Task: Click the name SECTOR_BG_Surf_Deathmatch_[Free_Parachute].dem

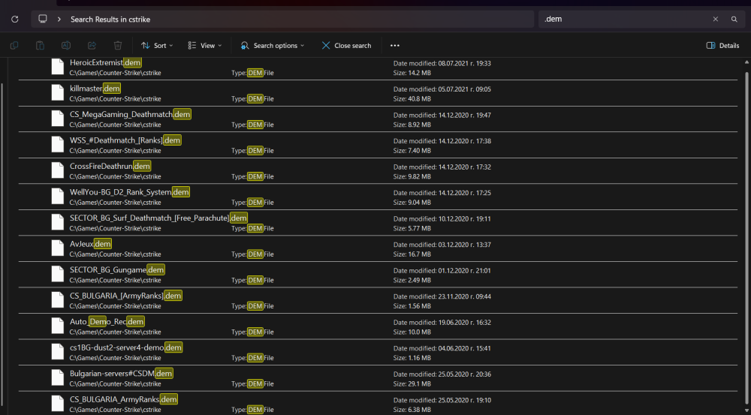Action: (158, 218)
